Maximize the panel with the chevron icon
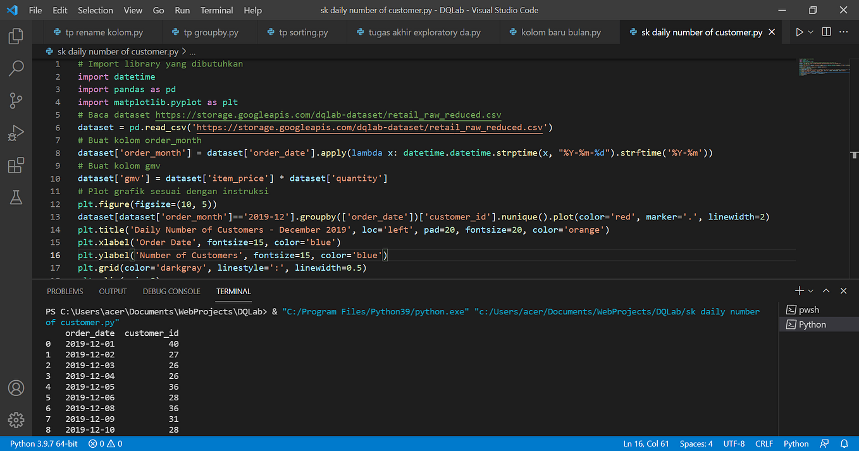This screenshot has height=451, width=859. point(826,290)
